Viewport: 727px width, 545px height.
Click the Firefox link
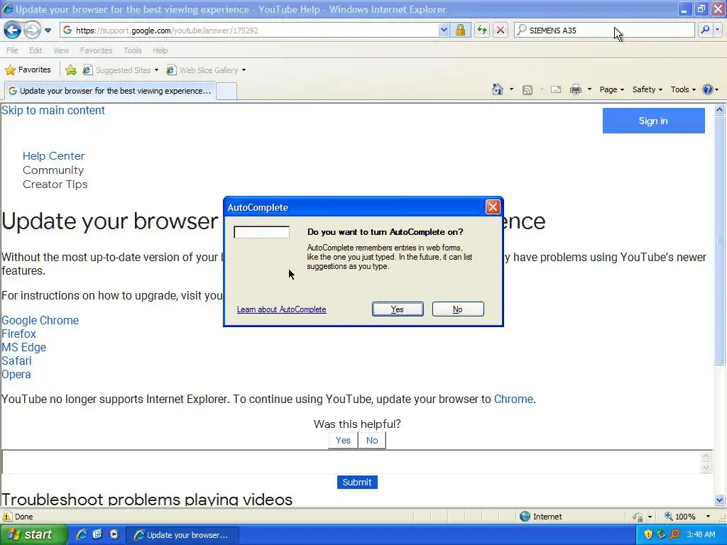(x=18, y=334)
